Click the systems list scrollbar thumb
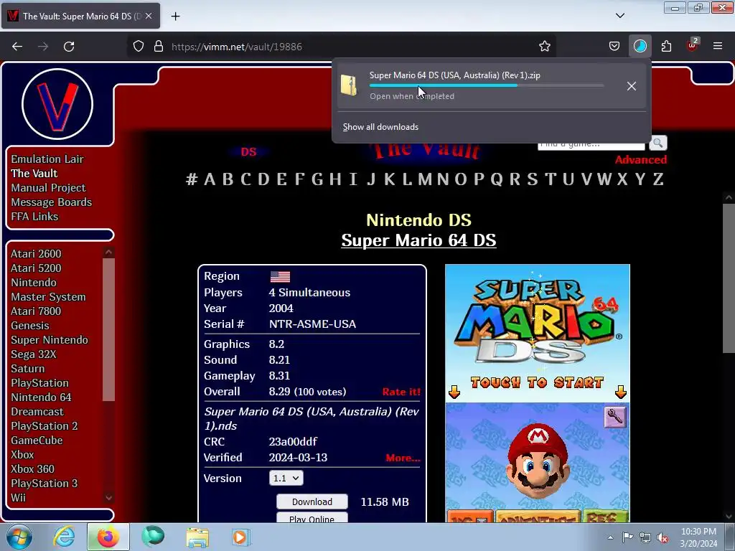The height and width of the screenshot is (551, 735). tap(109, 329)
